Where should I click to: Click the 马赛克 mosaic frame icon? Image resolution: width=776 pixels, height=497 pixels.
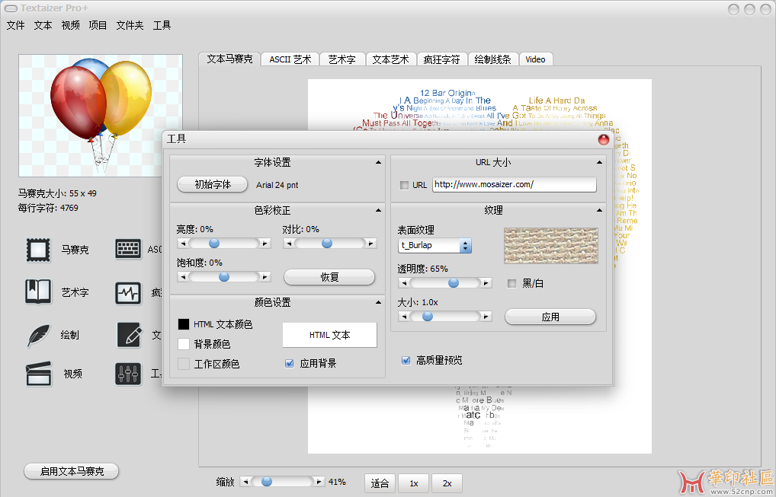pos(37,250)
